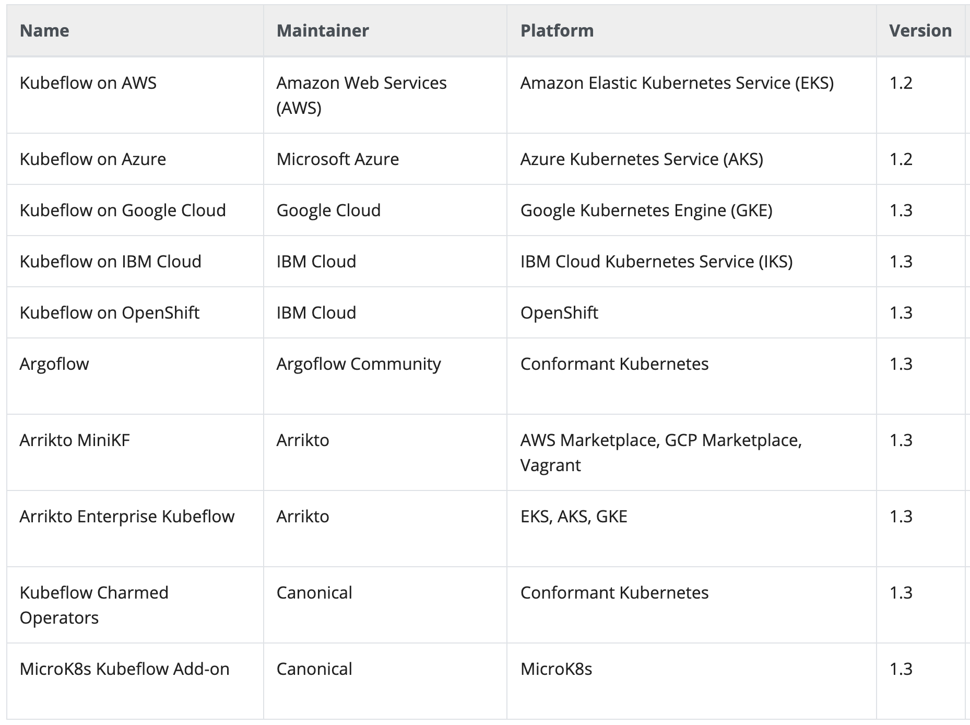Click Azure Kubernetes Service (AKS) cell
The image size is (970, 725).
coord(692,159)
